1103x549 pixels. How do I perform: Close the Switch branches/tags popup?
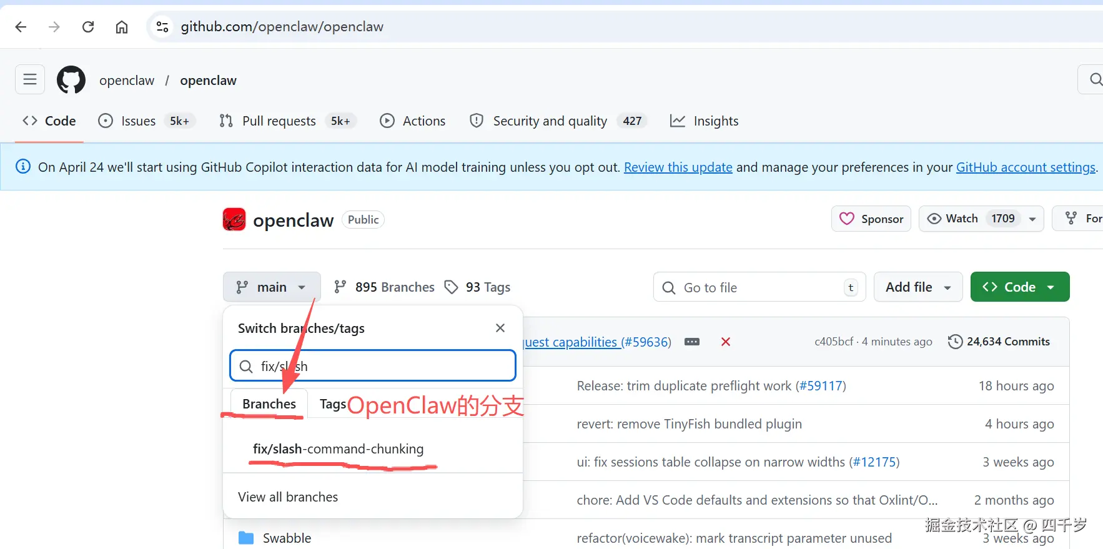[500, 328]
